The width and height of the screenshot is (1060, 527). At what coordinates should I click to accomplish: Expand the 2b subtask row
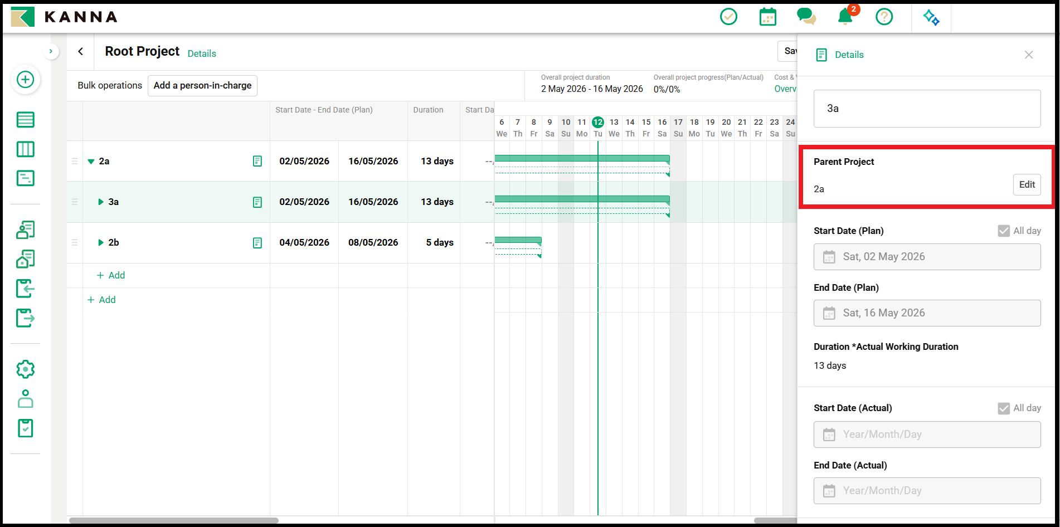pos(101,242)
